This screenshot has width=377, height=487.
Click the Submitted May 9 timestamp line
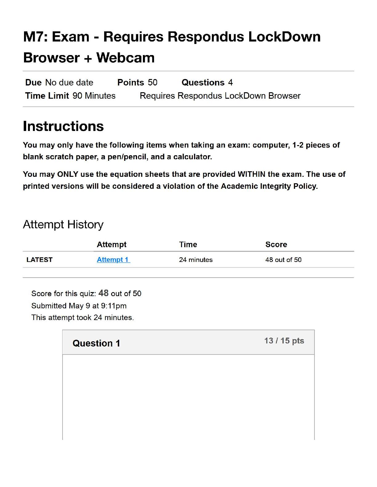coord(79,306)
